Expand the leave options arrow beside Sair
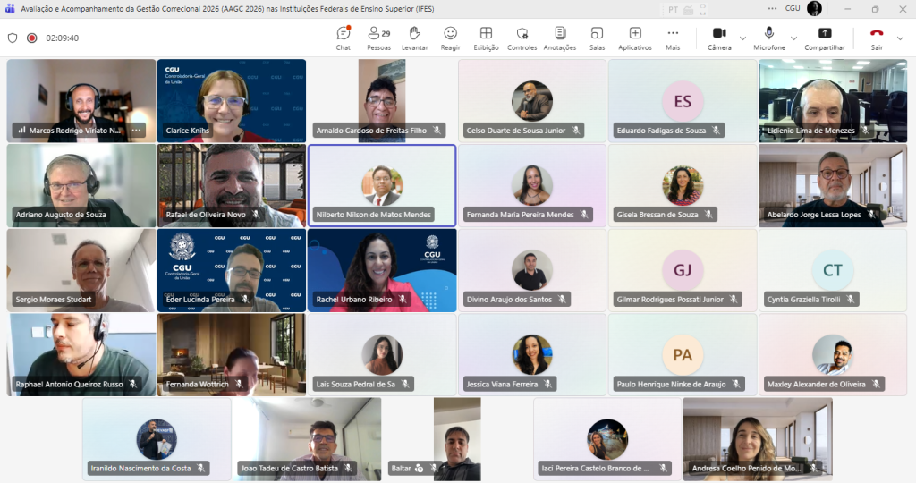916x483 pixels. (900, 38)
